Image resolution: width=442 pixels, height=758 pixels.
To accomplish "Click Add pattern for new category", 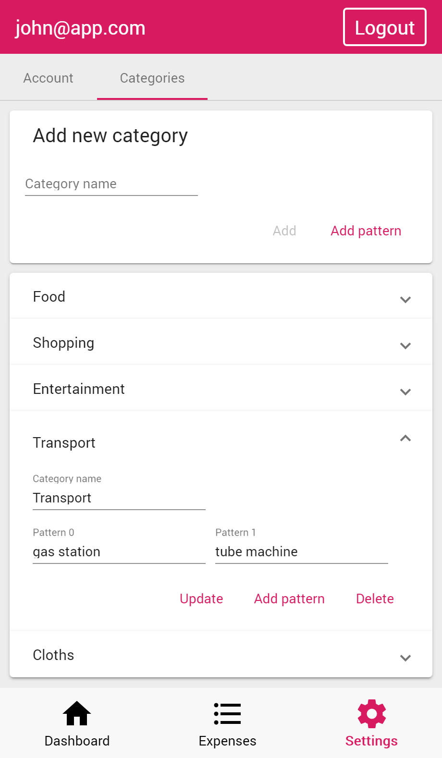I will coord(366,231).
